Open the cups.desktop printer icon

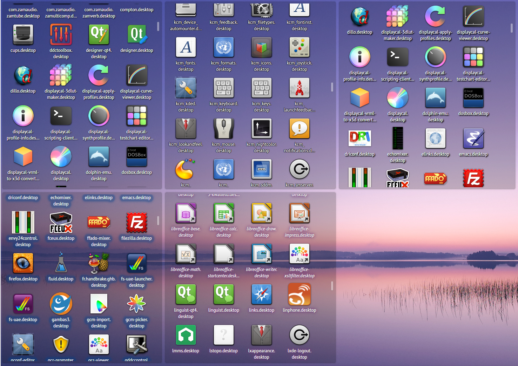pos(23,35)
